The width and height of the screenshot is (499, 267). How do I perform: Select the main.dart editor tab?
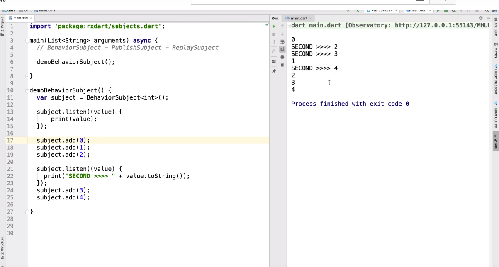(20, 18)
